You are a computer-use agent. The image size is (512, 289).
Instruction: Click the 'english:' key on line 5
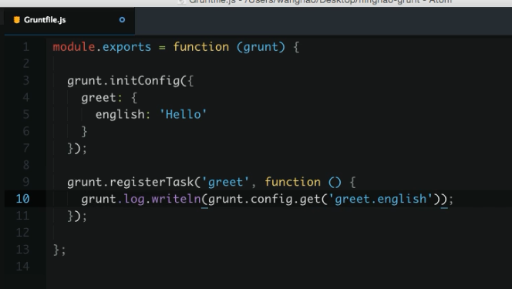(x=123, y=114)
